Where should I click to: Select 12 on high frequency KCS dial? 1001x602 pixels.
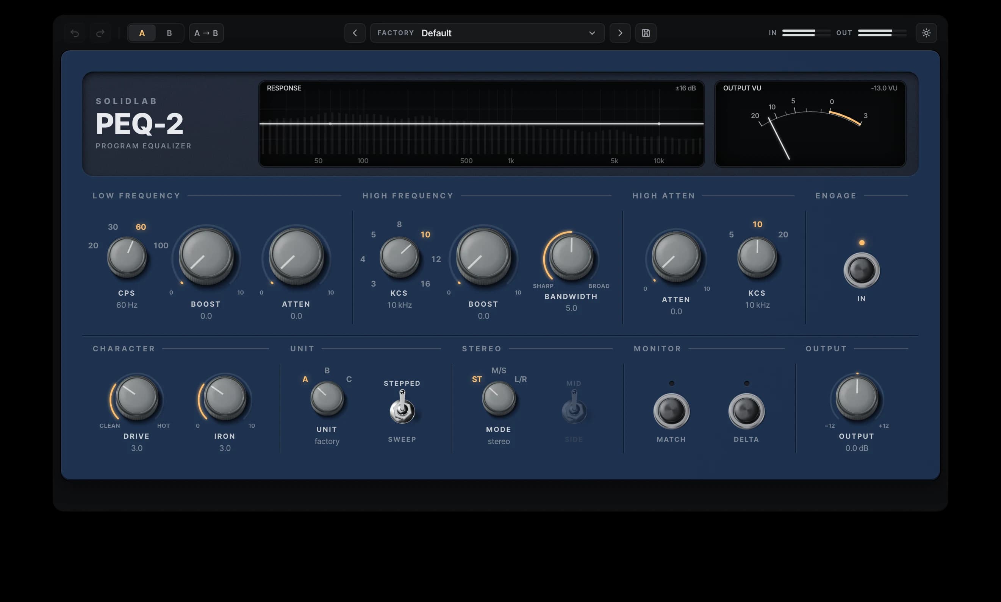coord(436,259)
